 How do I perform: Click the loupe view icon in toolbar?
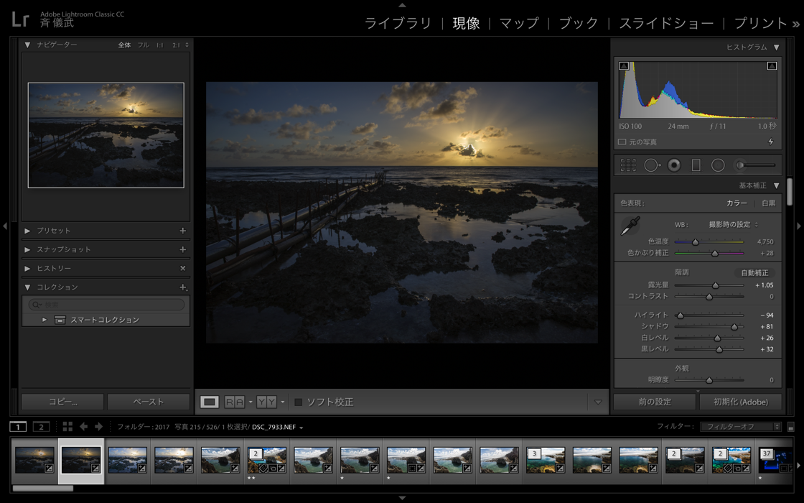pyautogui.click(x=210, y=402)
